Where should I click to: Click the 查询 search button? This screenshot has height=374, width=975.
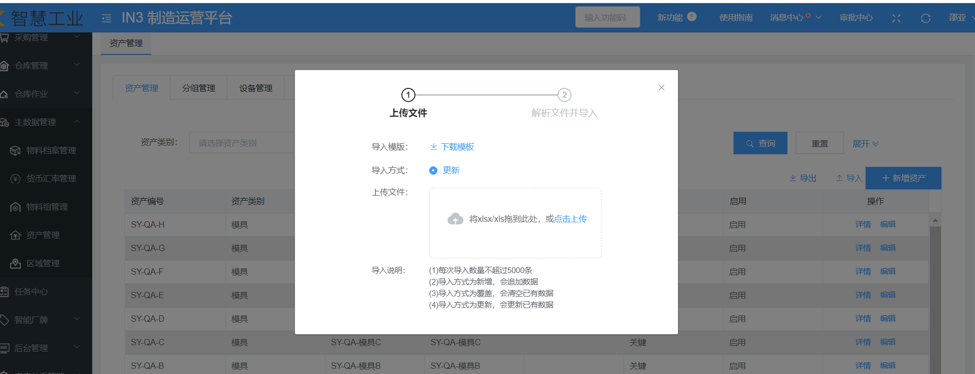760,143
